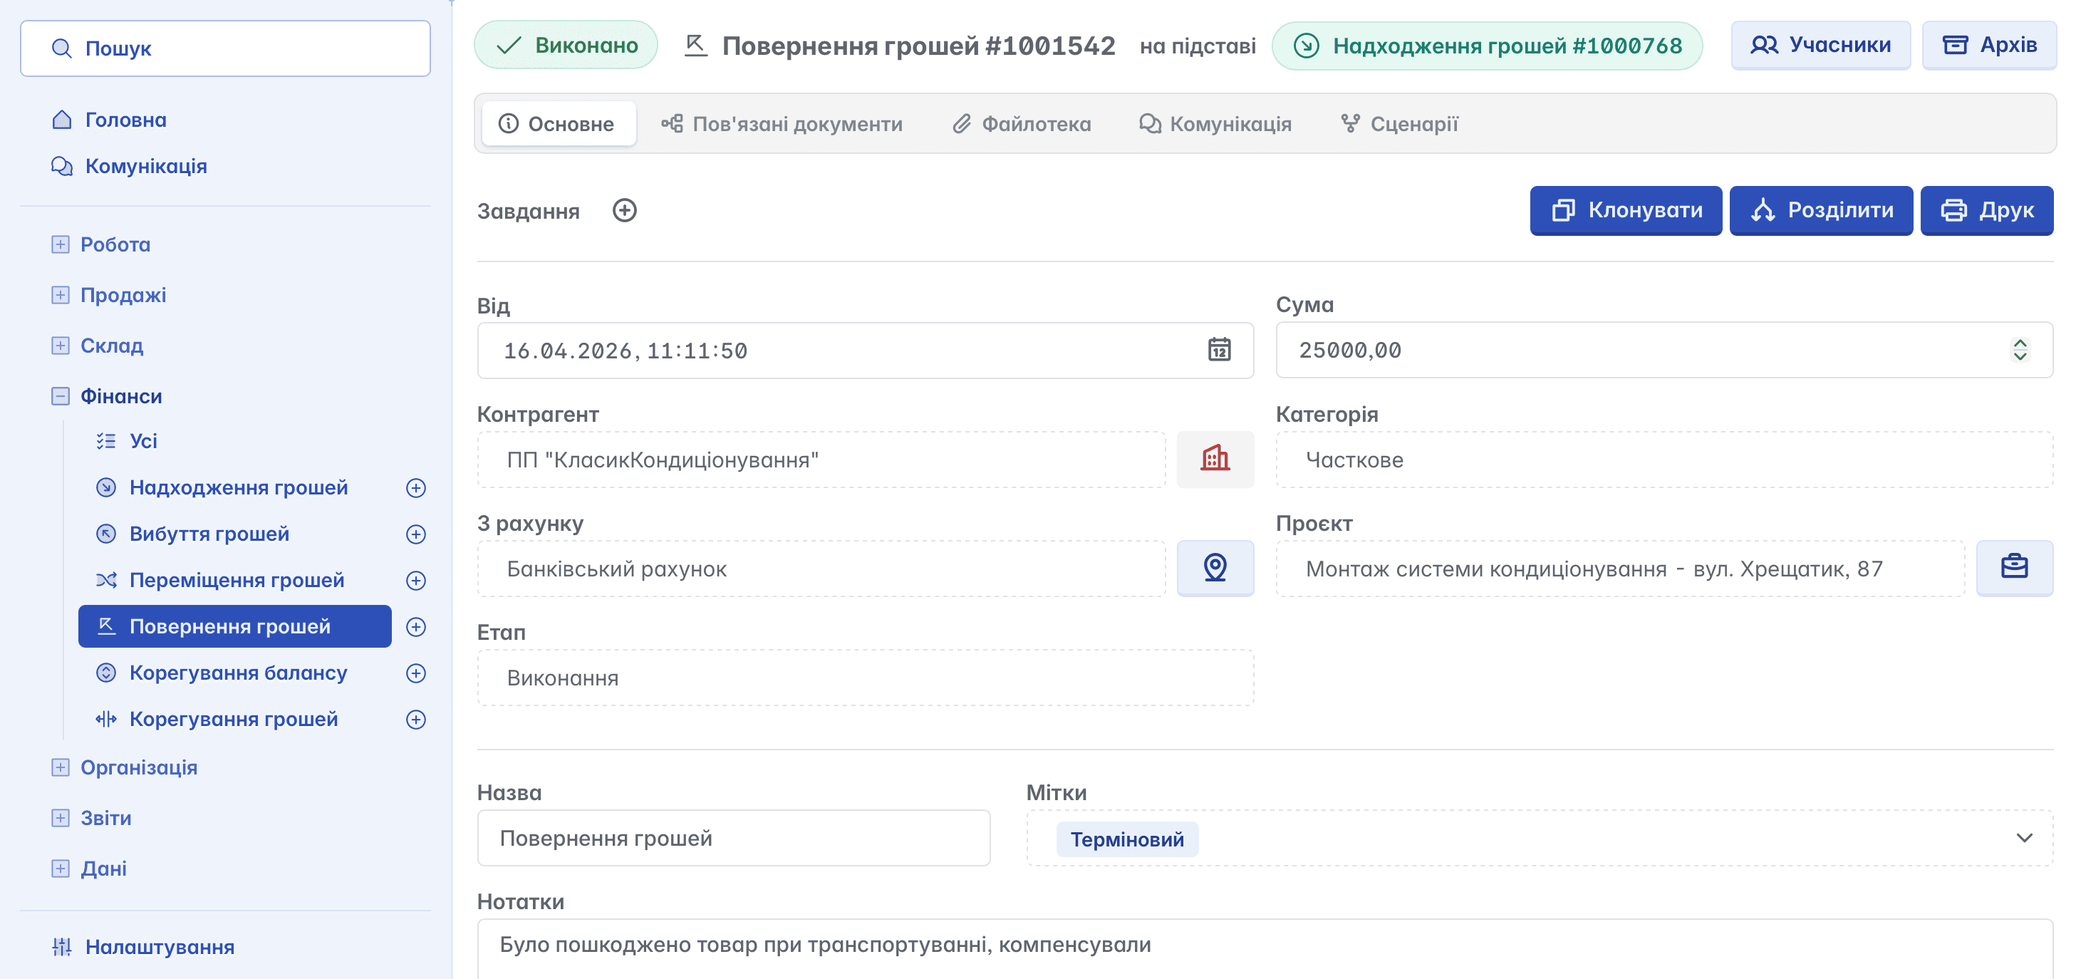The width and height of the screenshot is (2076, 979).
Task: Click the red building icon beside Контрагент
Action: coord(1215,460)
